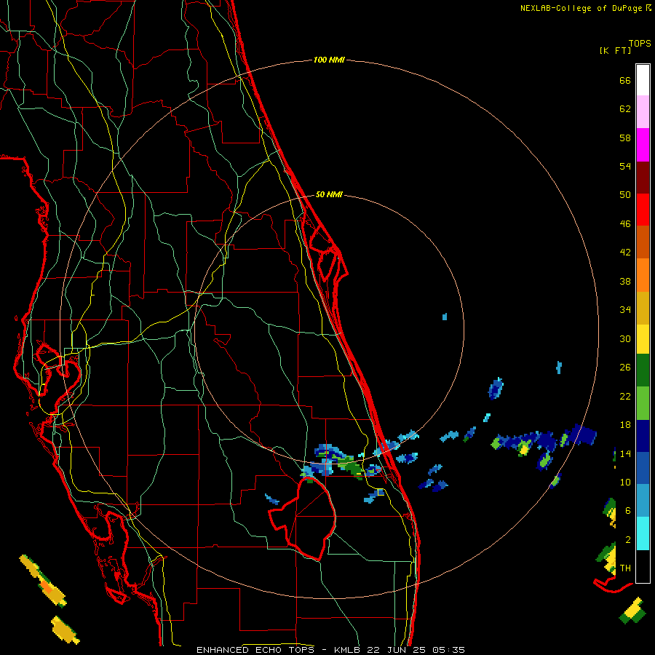
Task: Select the black TH threshold band
Action: pos(643,566)
